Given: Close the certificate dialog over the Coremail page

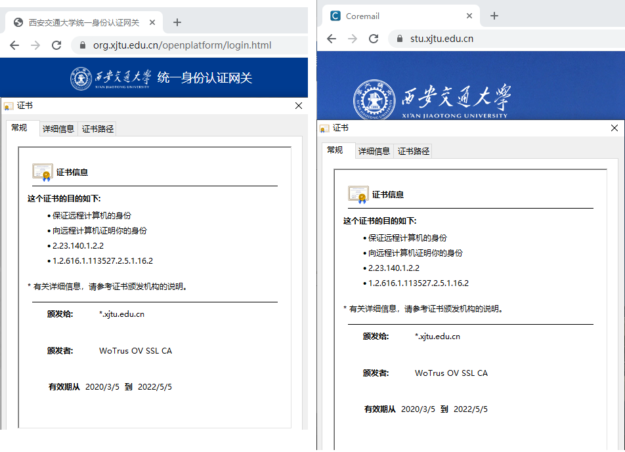Looking at the screenshot, I should click(614, 128).
